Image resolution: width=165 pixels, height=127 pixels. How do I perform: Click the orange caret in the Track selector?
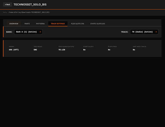pyautogui.click(x=156, y=32)
